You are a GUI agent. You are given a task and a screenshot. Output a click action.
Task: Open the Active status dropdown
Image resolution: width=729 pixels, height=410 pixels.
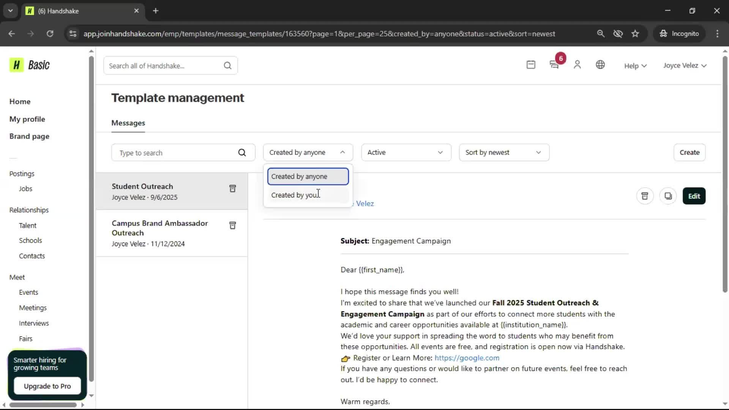[406, 153]
